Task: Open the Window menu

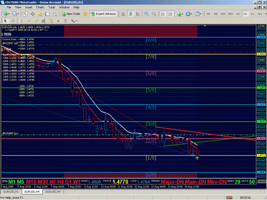Action: point(64,7)
